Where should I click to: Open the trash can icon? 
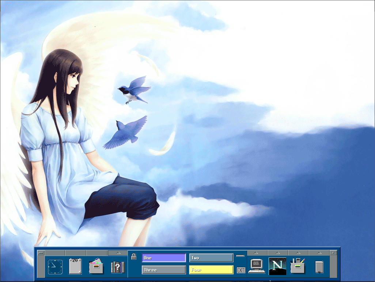click(319, 267)
